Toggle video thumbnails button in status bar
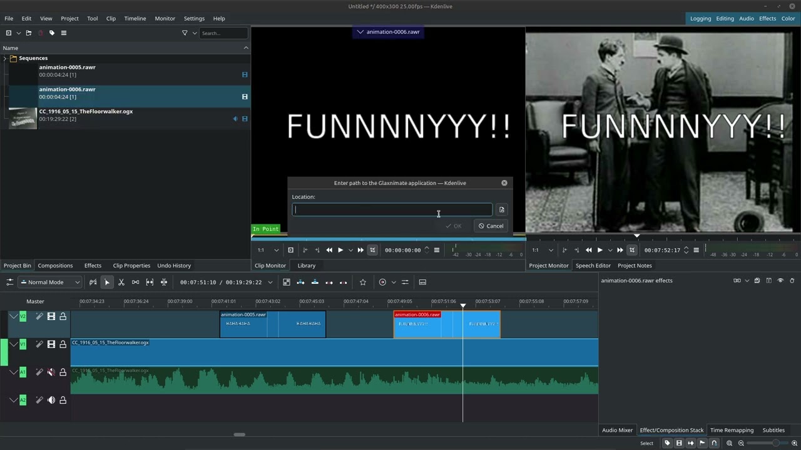801x450 pixels. coord(679,443)
